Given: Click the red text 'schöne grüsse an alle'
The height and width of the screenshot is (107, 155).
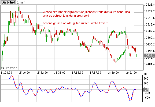Looking at the screenshot, I should click(x=57, y=23).
